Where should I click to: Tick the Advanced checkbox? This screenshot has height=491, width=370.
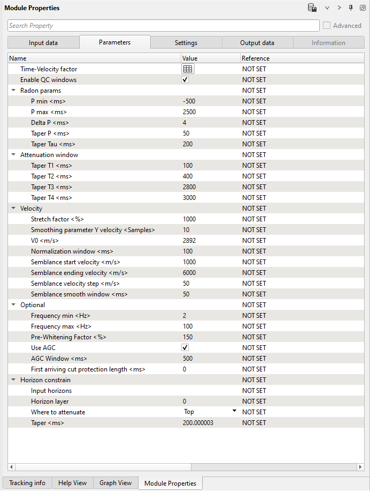(x=327, y=26)
